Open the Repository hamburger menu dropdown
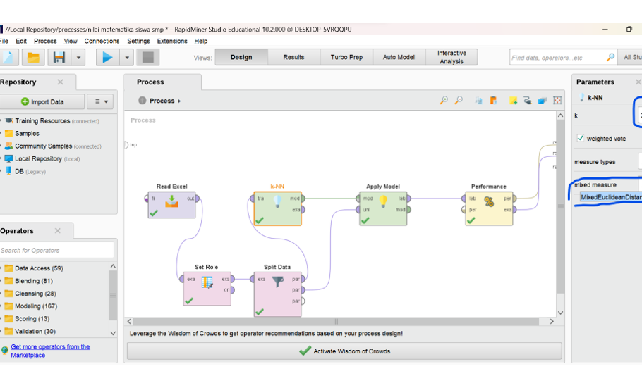This screenshot has width=642, height=376. point(102,101)
